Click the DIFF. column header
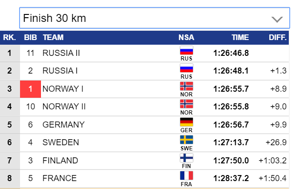The height and width of the screenshot is (189, 293). 277,37
